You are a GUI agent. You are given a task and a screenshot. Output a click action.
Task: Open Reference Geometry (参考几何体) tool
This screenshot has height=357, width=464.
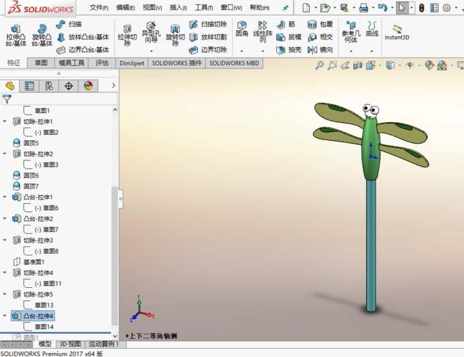[351, 32]
